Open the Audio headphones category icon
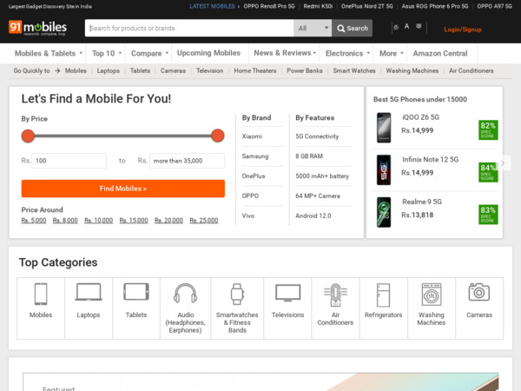Image resolution: width=521 pixels, height=391 pixels. 186,294
